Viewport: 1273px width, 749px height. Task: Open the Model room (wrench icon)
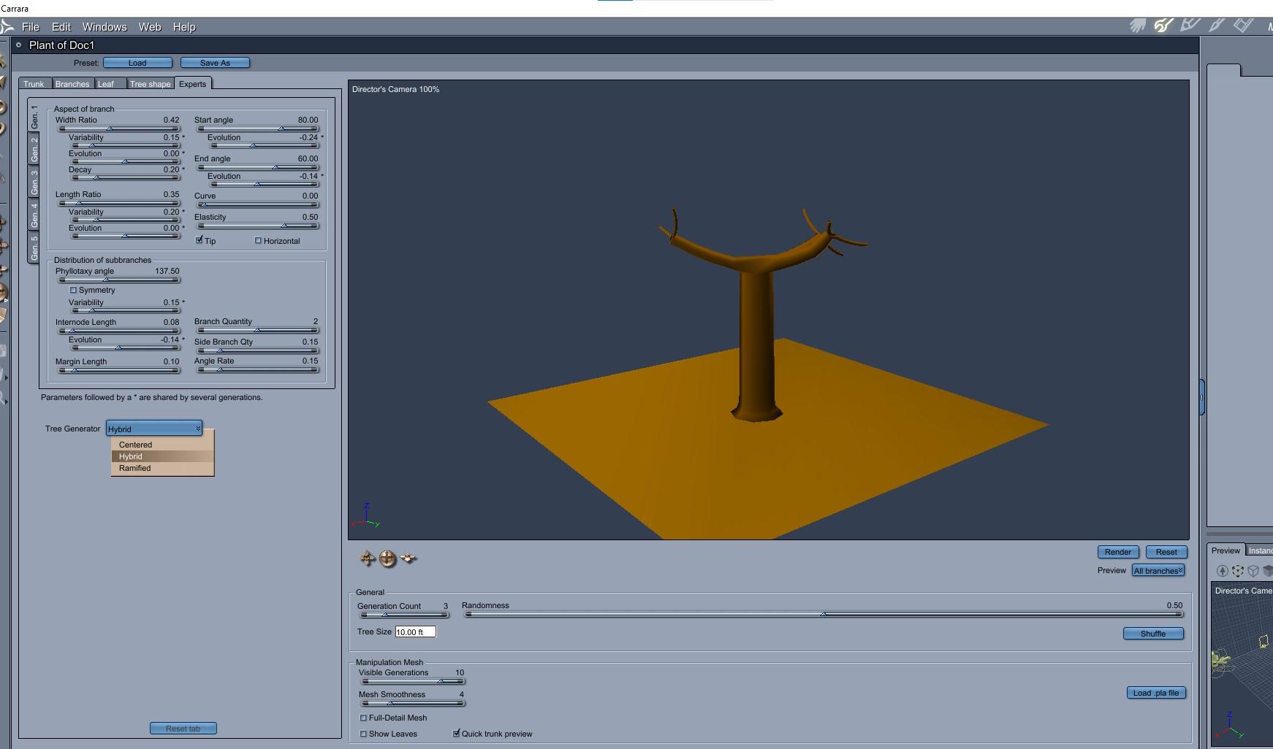coord(1163,26)
